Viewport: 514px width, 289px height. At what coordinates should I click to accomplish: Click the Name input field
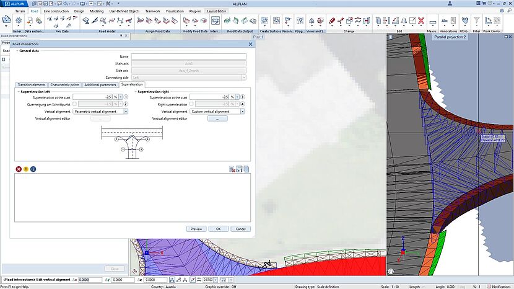coord(188,56)
